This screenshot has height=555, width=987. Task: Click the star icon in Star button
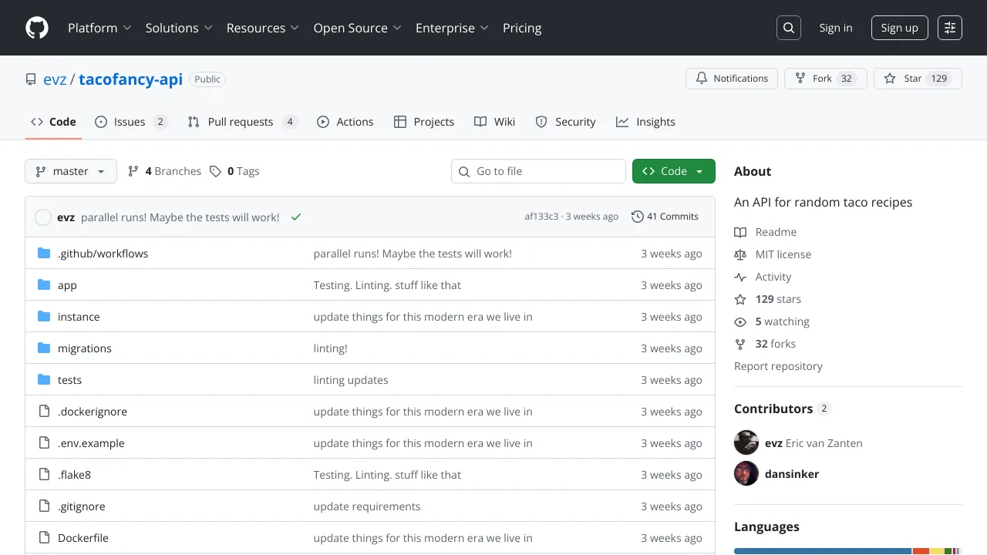(890, 79)
